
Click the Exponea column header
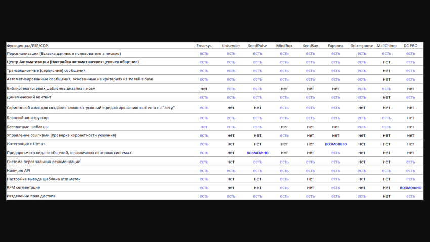coord(336,46)
